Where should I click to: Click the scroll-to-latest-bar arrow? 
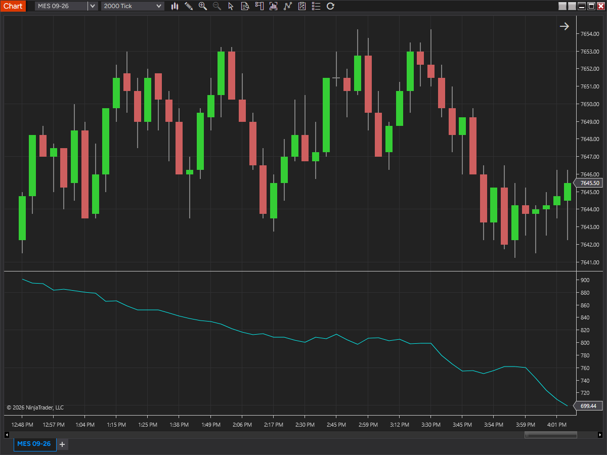(565, 26)
